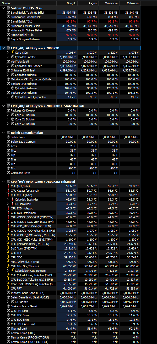
Task: Collapse the Bellek Zamanlamaları group
Action: tap(3, 133)
